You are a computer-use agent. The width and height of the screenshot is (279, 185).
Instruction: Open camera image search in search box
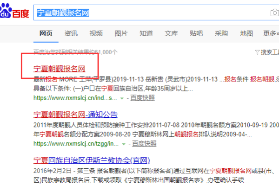[x=275, y=13]
